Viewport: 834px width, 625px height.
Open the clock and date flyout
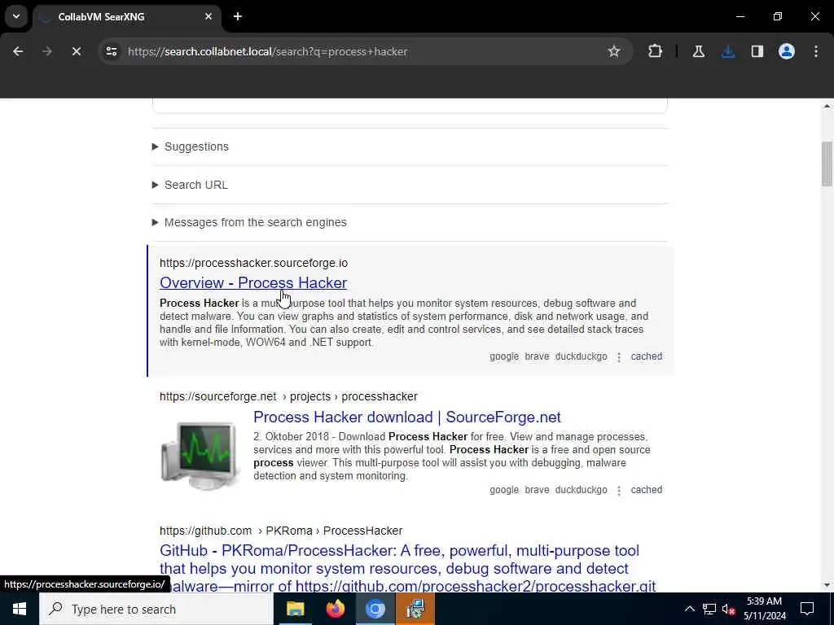(x=764, y=609)
